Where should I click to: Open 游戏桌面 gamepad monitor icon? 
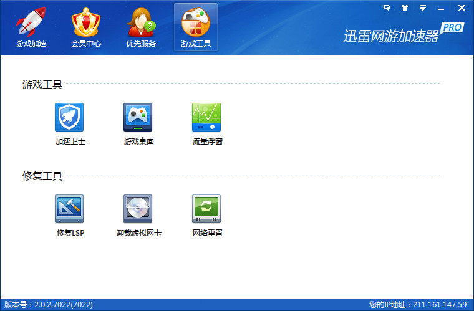tap(138, 117)
